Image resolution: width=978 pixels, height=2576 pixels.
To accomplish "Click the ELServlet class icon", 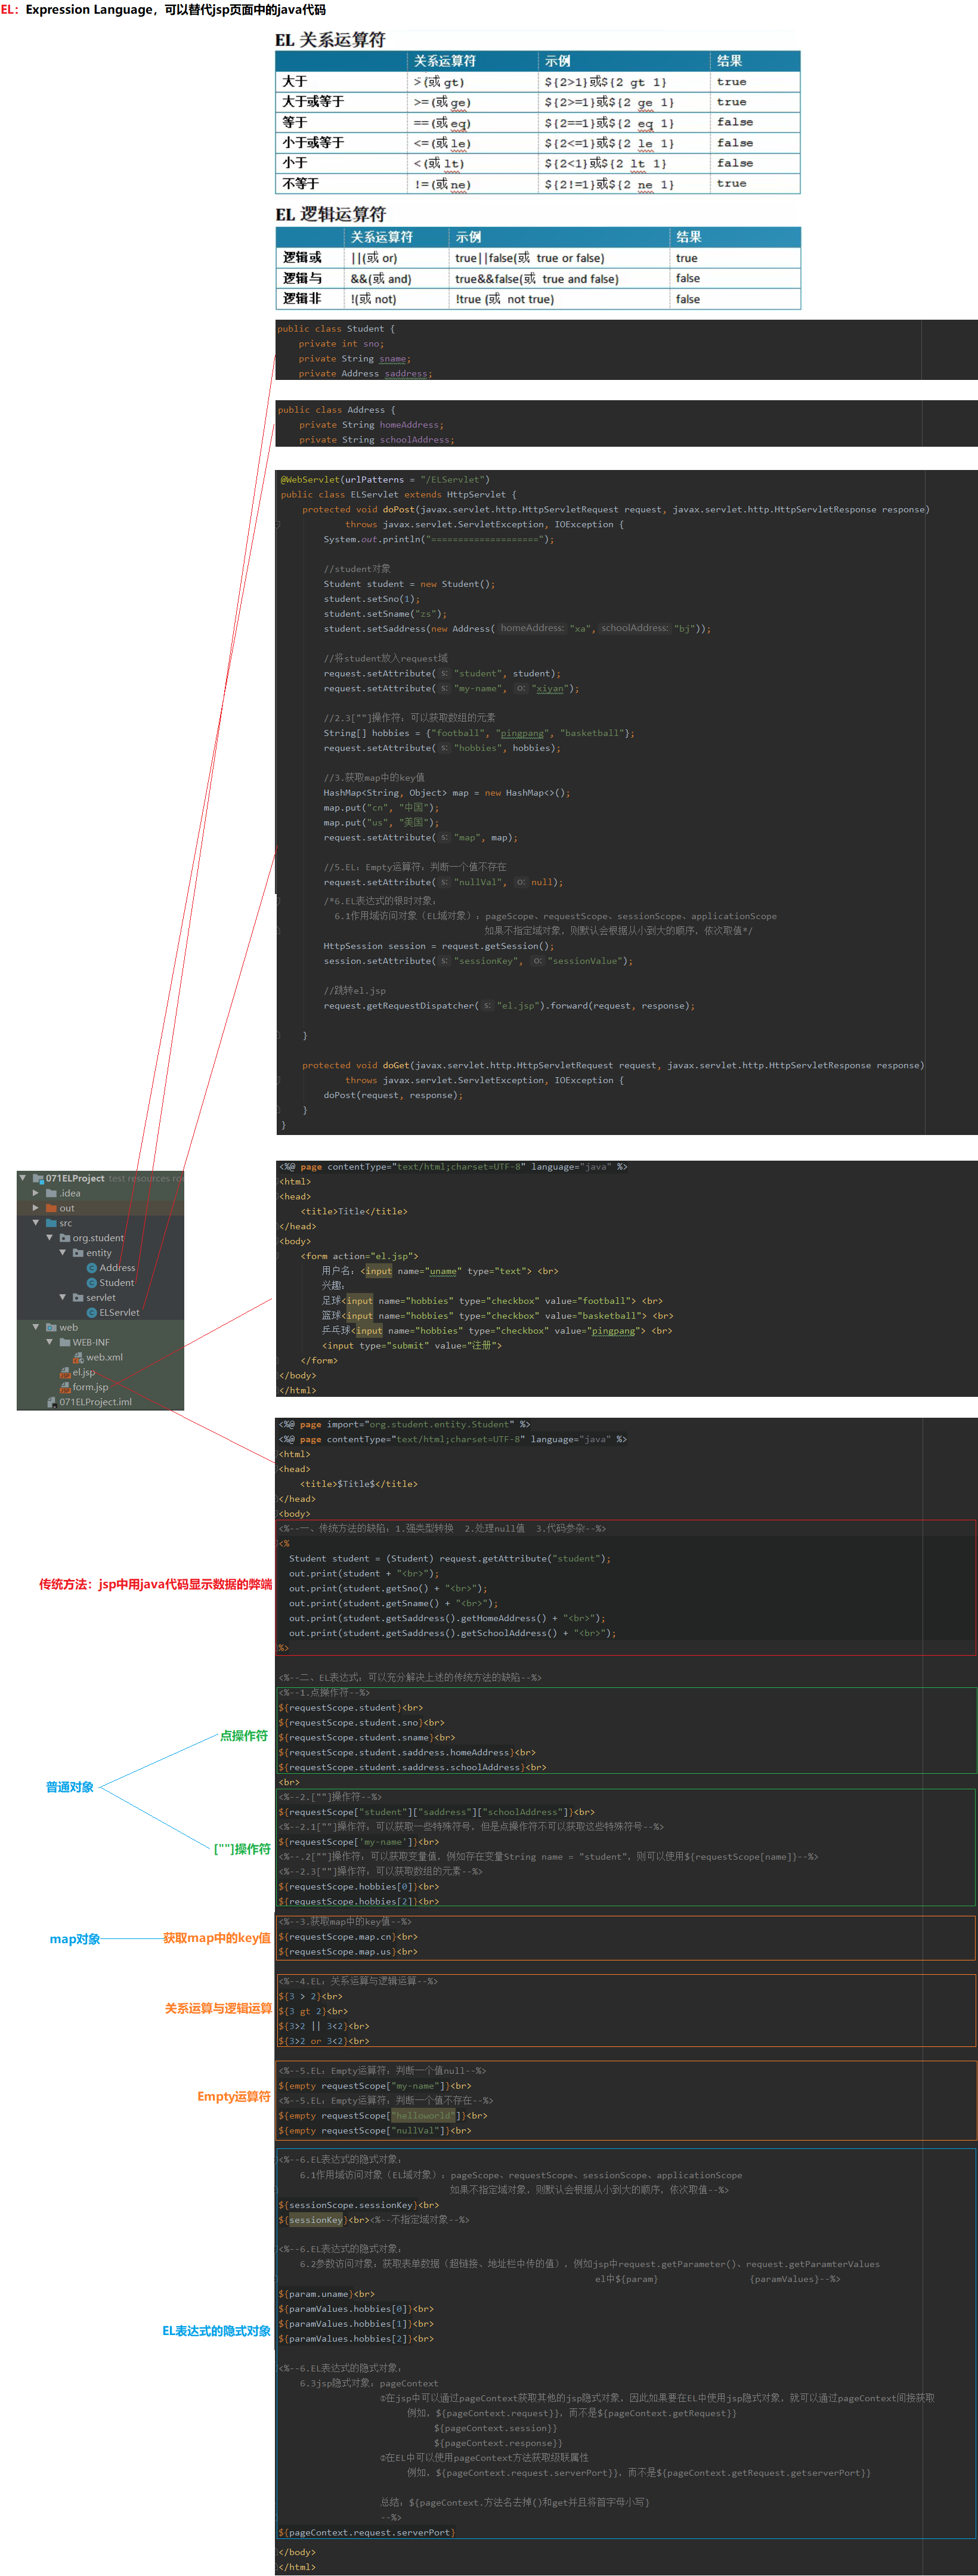I will [x=91, y=1313].
